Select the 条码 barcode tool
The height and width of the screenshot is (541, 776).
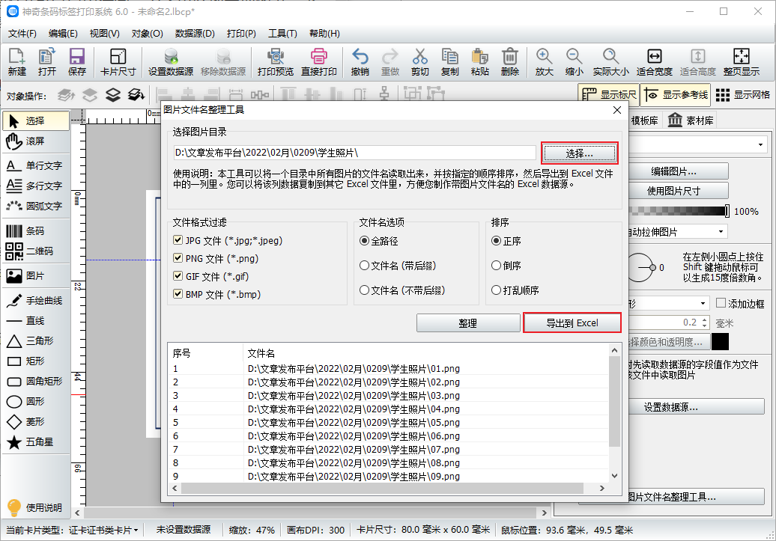point(36,231)
